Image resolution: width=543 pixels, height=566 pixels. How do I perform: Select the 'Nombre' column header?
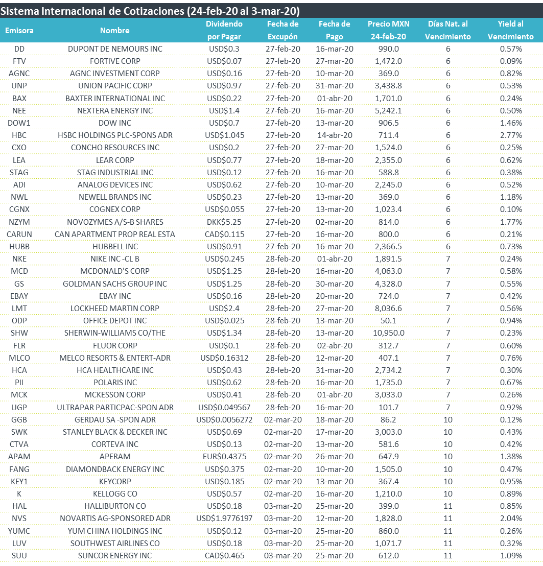(x=115, y=30)
